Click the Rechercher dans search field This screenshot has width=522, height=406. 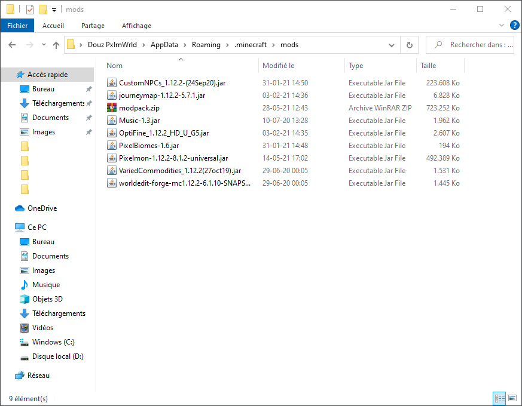tap(470, 45)
